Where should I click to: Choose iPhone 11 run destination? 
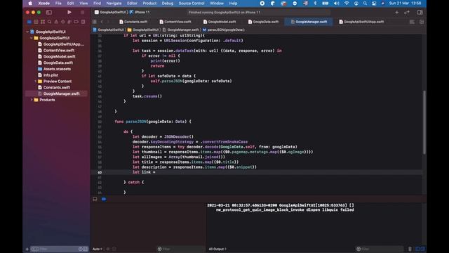point(140,13)
